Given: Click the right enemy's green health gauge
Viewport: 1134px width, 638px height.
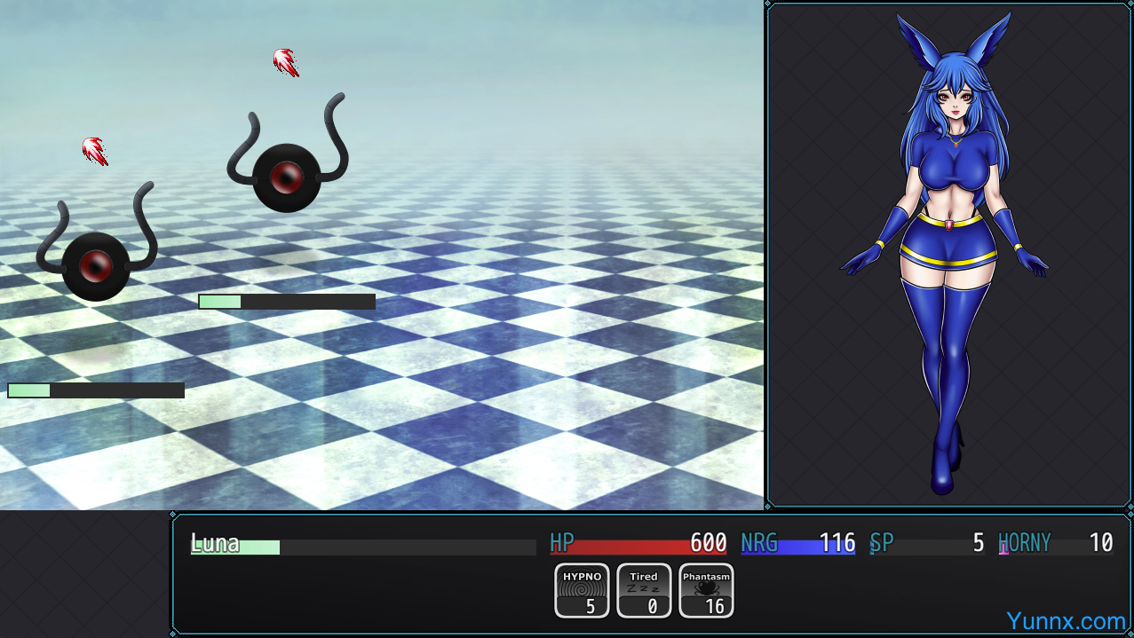Looking at the screenshot, I should pyautogui.click(x=286, y=302).
